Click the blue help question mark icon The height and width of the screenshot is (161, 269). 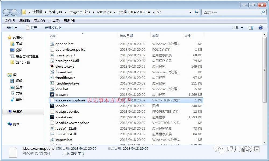[260, 28]
